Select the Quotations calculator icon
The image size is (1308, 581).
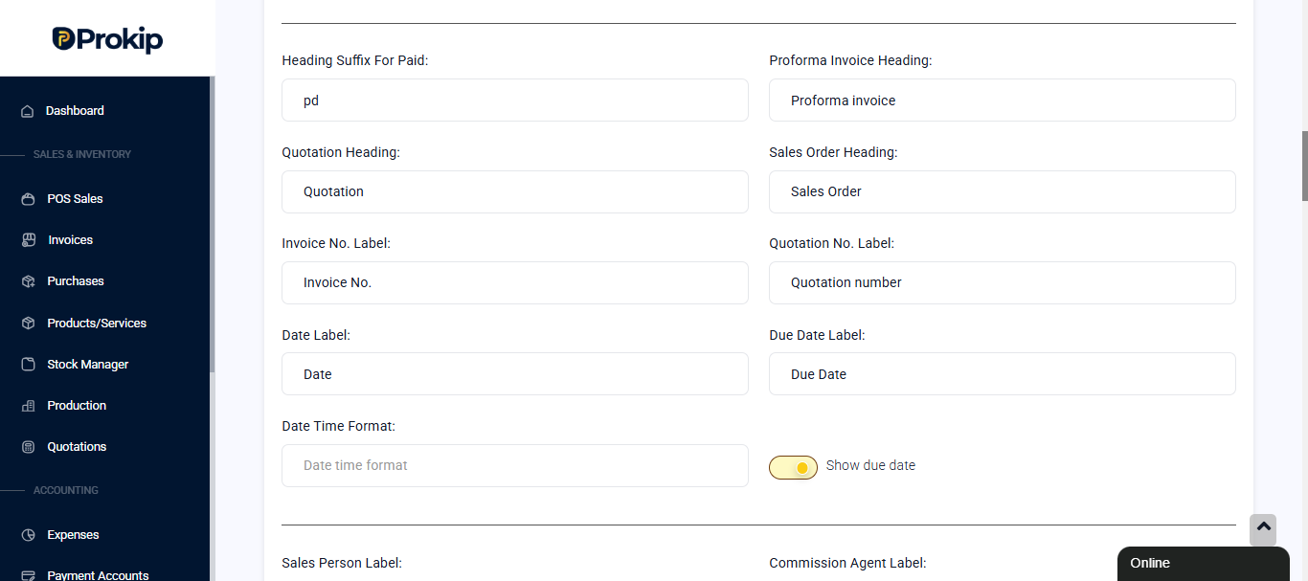(x=28, y=447)
